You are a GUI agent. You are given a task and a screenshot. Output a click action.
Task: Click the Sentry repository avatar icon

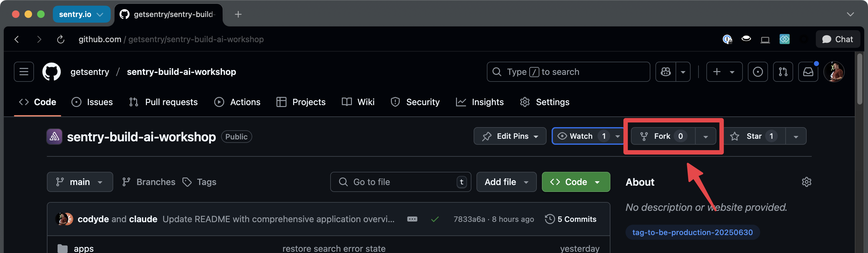[54, 137]
